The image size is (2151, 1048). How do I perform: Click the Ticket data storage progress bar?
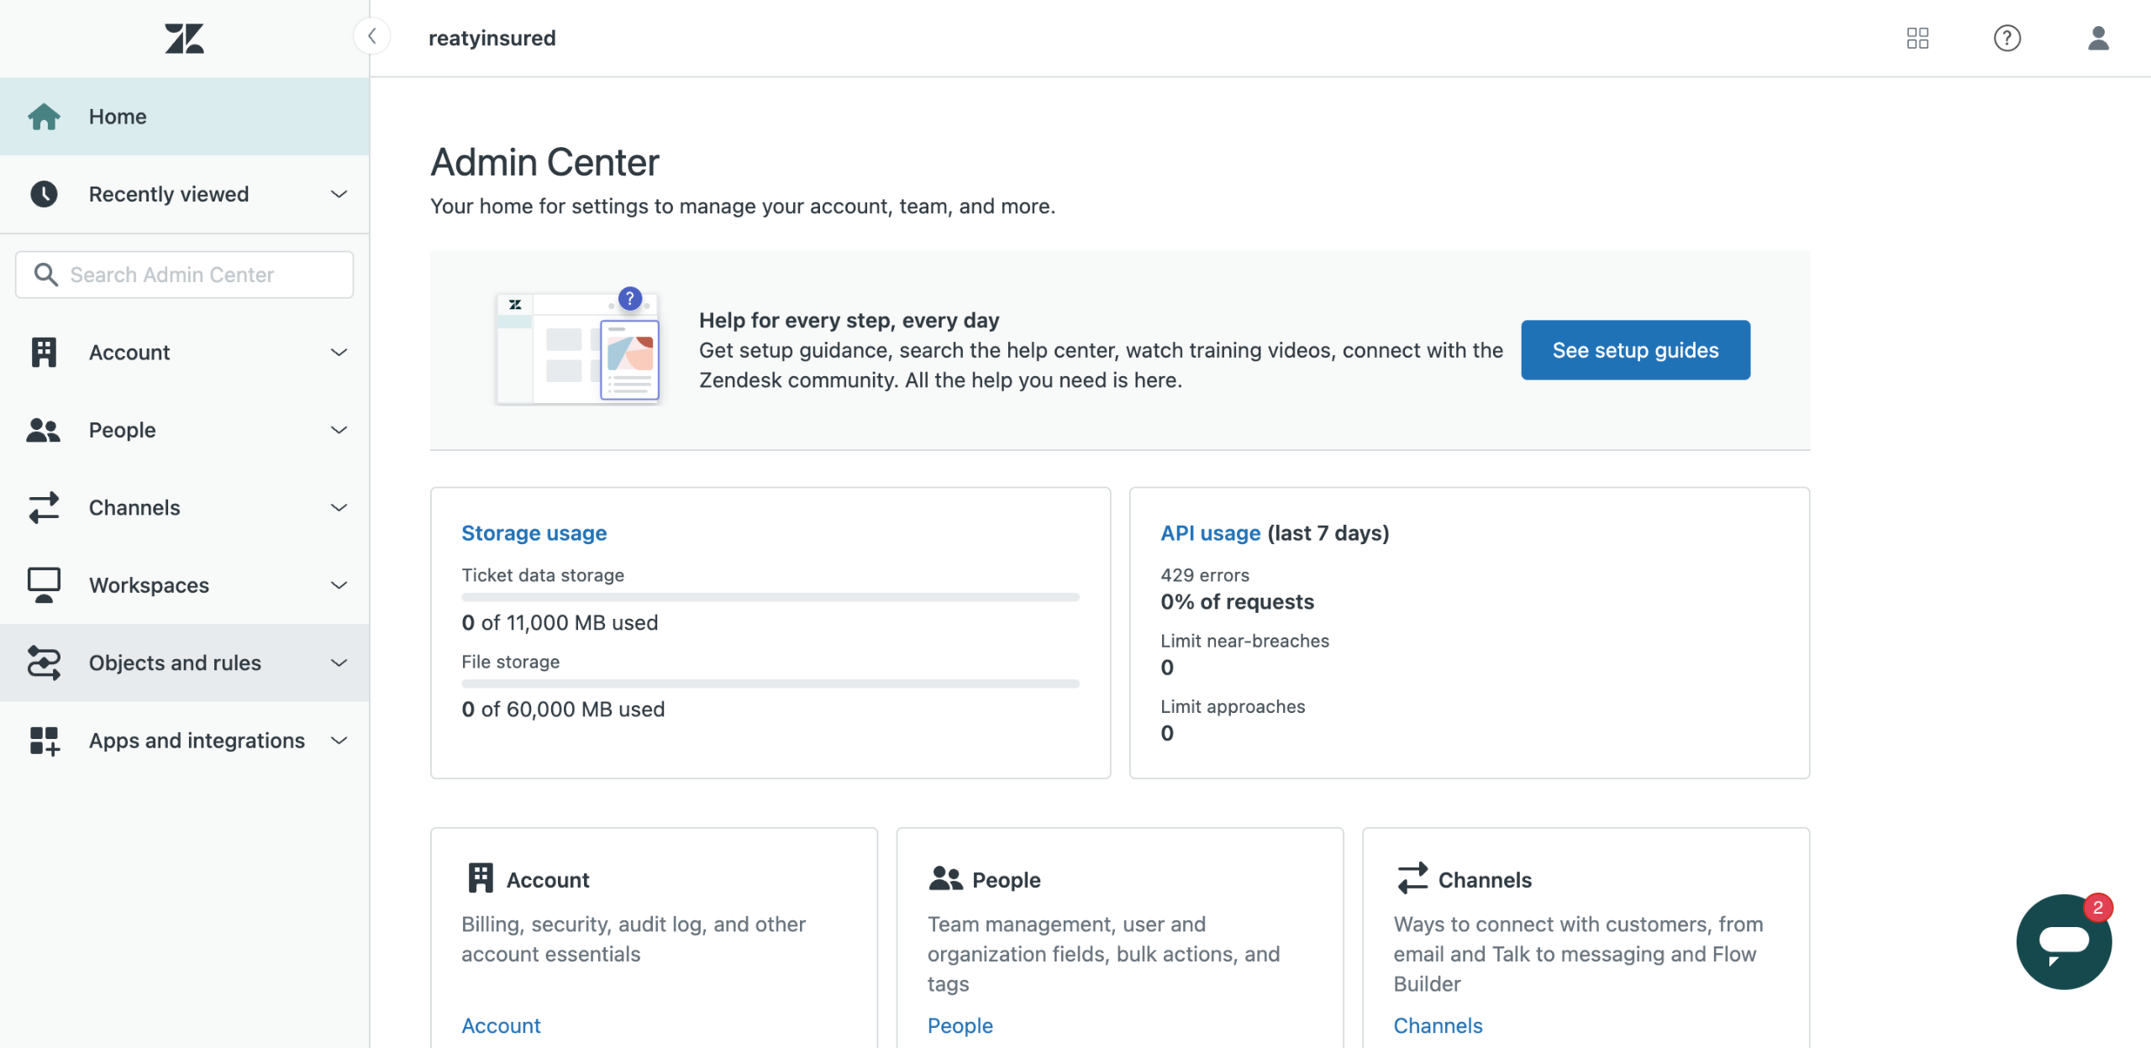[770, 597]
